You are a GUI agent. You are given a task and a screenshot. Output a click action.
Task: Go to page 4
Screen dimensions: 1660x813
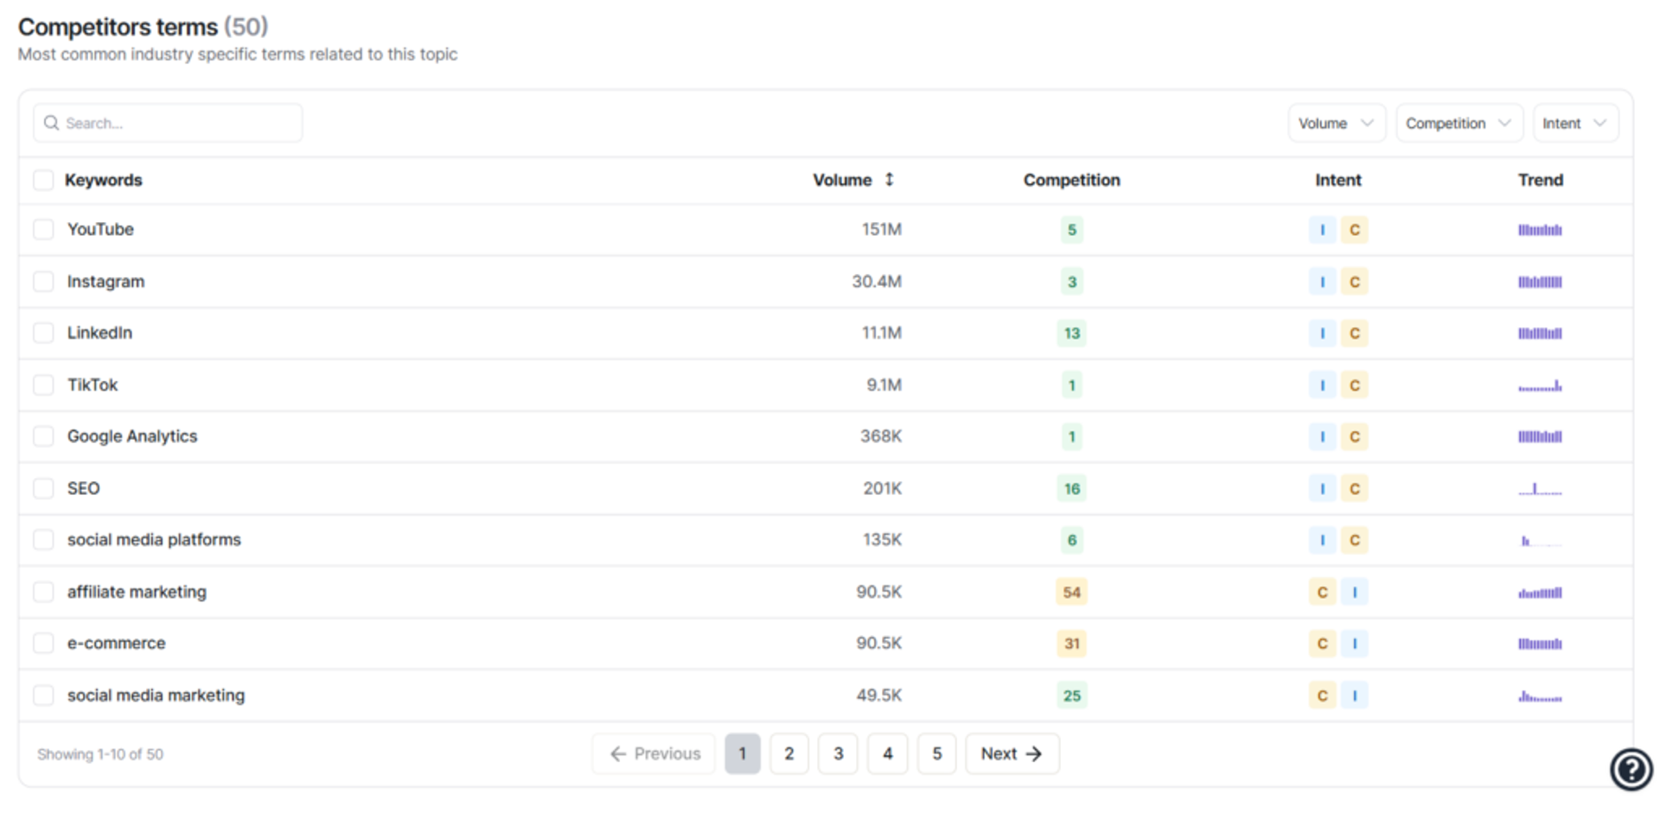[888, 753]
